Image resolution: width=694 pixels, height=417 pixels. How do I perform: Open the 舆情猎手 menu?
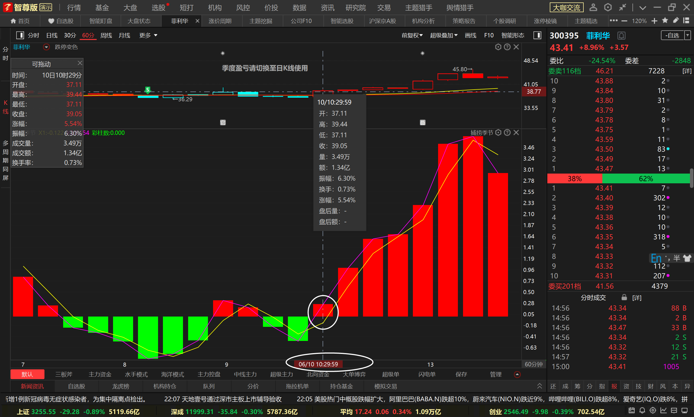coord(460,8)
